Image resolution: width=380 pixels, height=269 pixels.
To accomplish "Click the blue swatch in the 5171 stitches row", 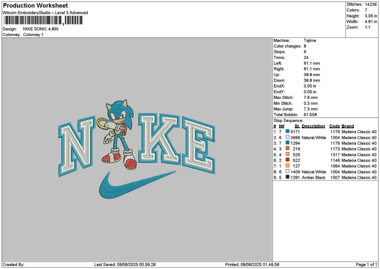I will pos(287,131).
